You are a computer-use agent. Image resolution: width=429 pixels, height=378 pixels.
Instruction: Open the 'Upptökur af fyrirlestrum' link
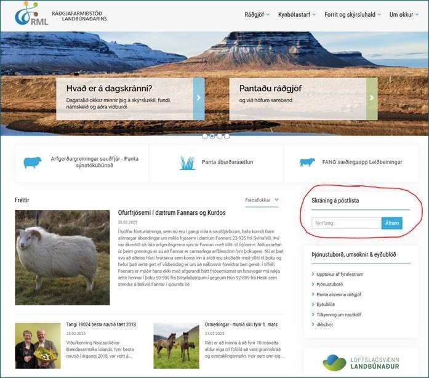(341, 273)
